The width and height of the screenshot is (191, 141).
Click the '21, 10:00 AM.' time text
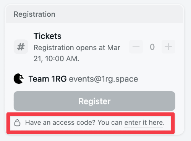(56, 59)
